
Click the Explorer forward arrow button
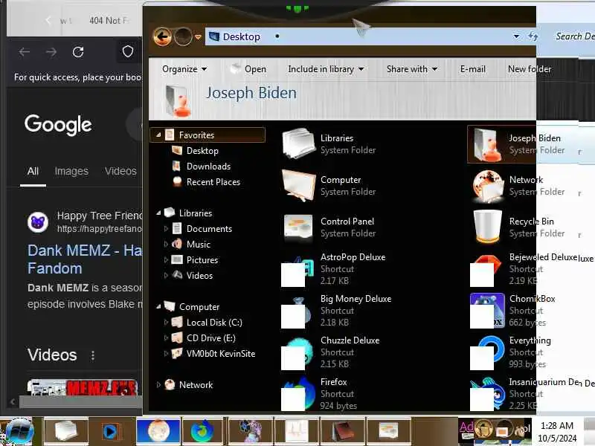(x=183, y=36)
